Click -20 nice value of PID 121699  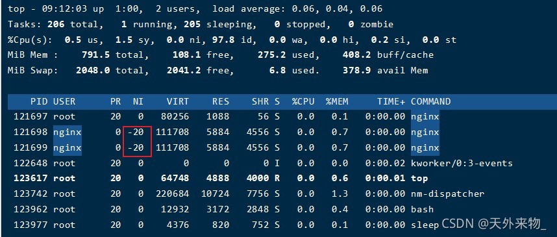[135, 147]
